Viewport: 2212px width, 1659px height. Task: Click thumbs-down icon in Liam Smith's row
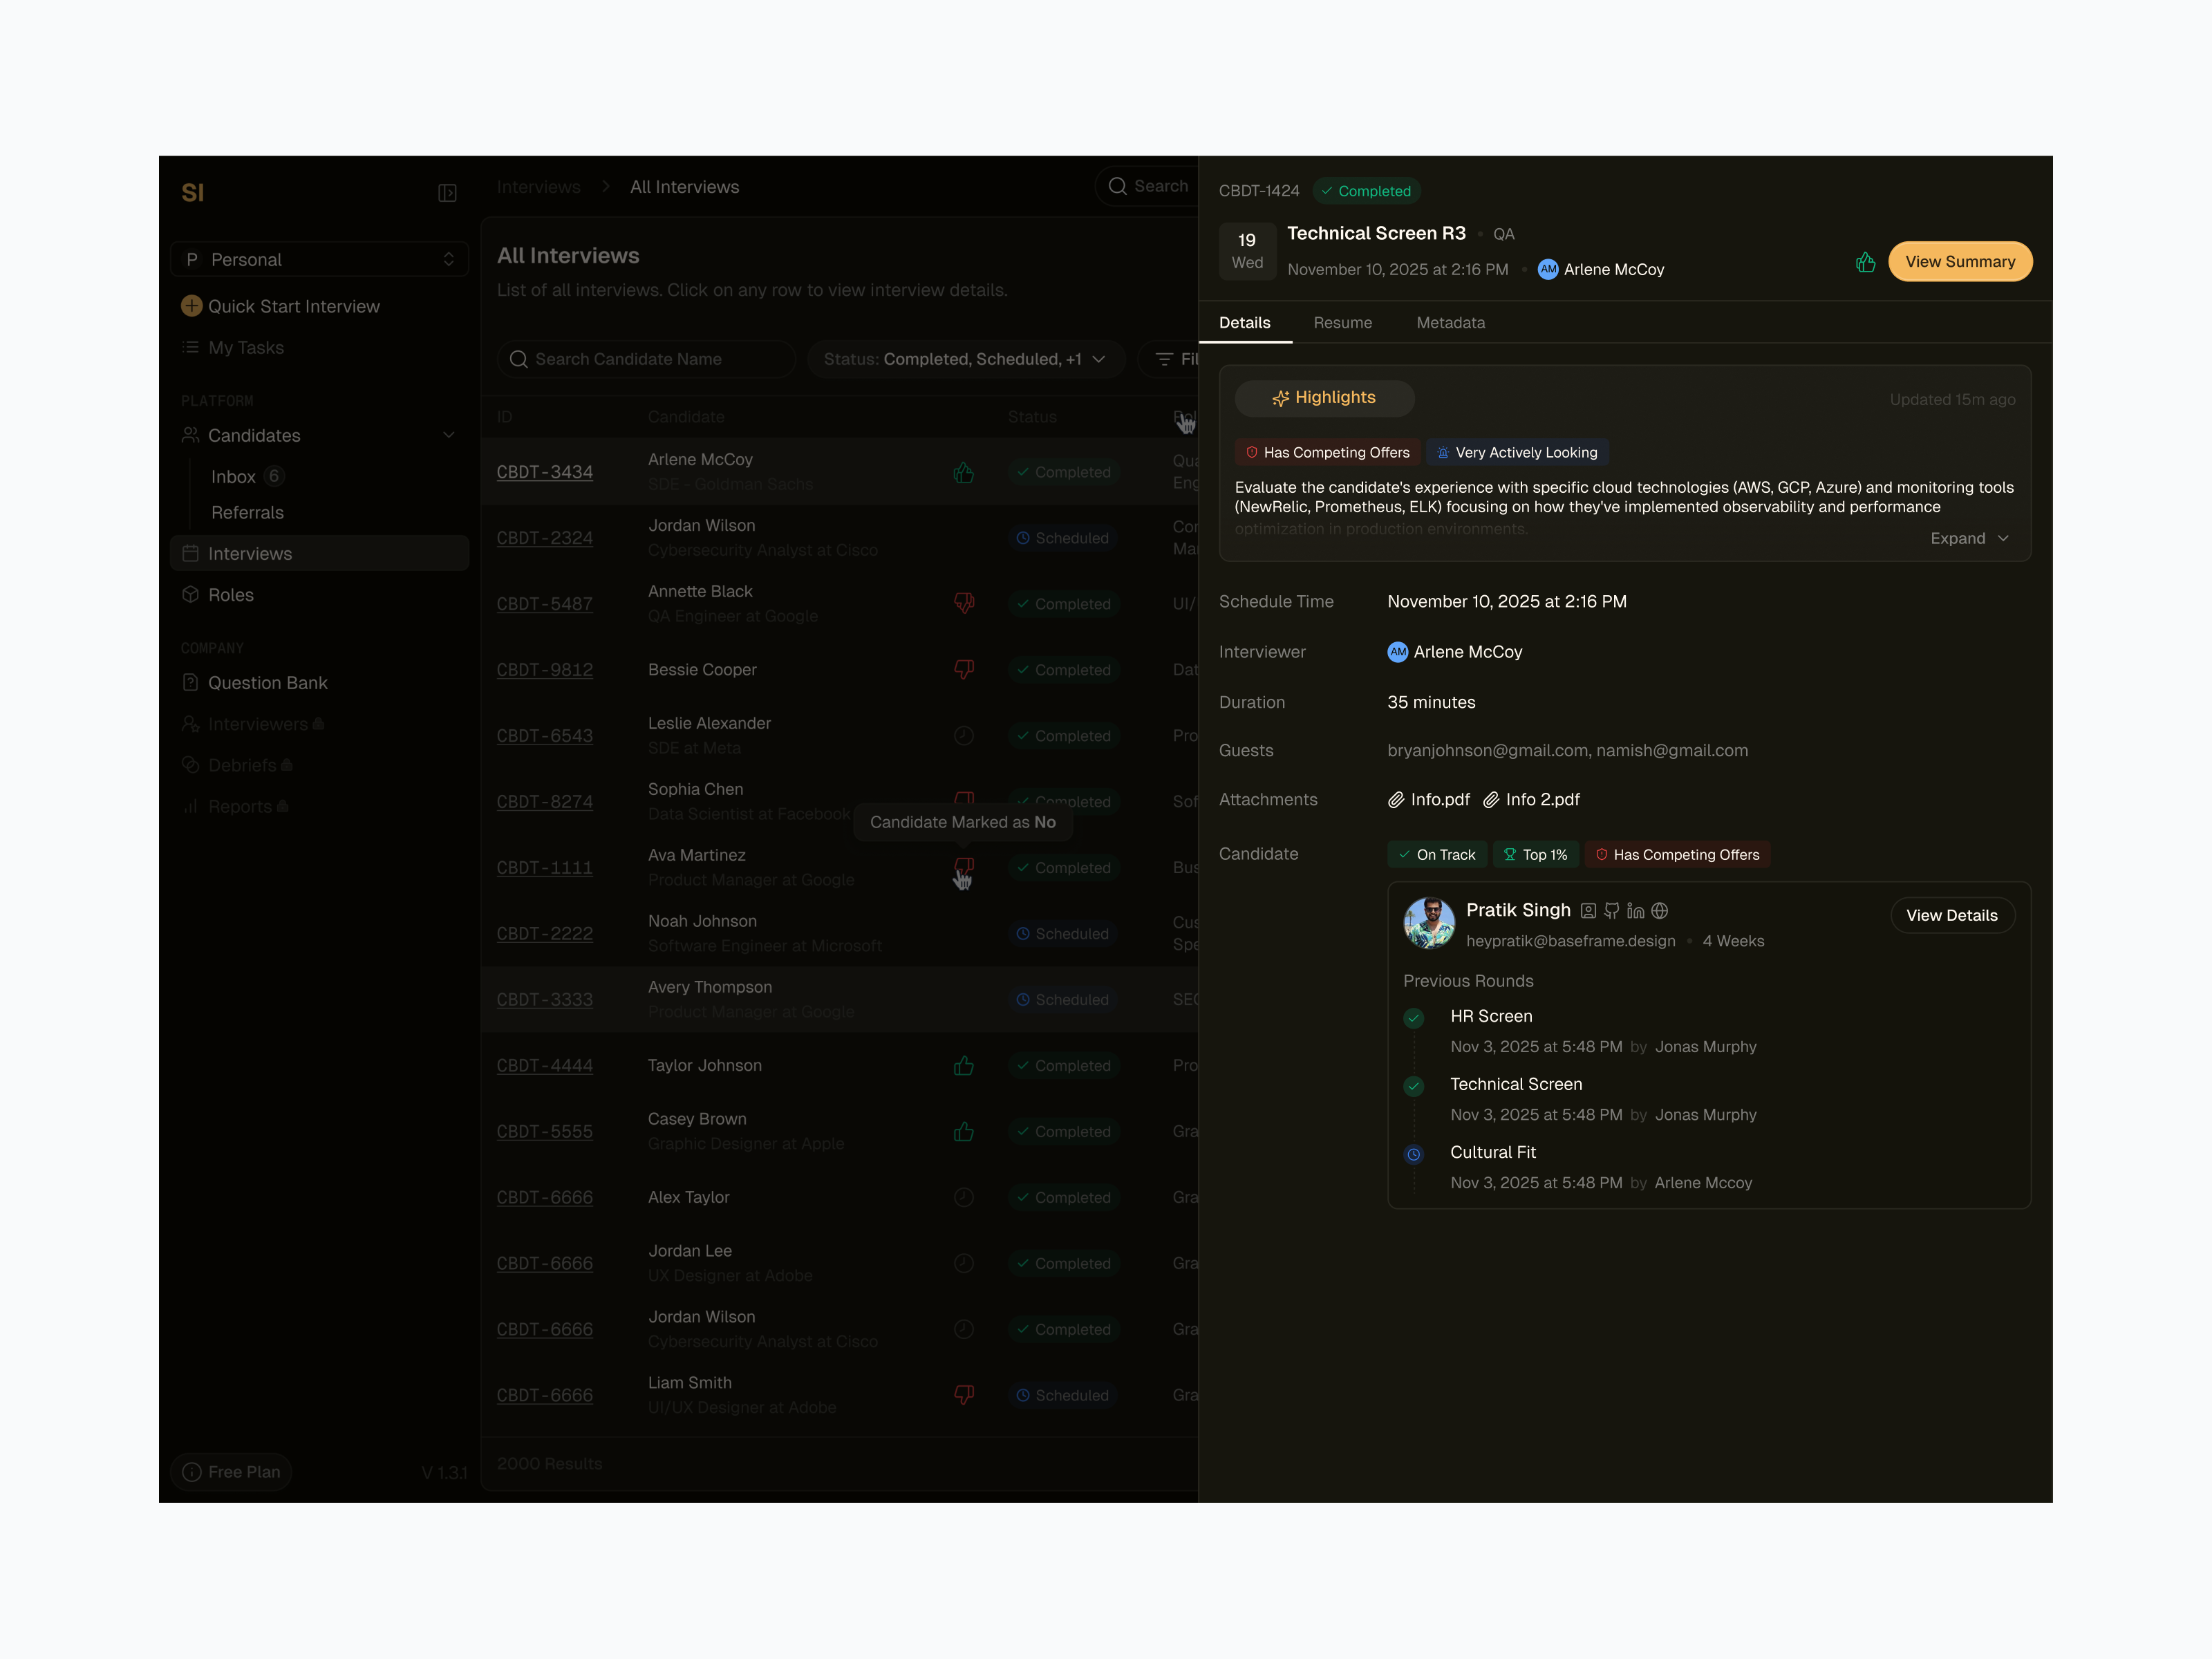click(x=964, y=1394)
